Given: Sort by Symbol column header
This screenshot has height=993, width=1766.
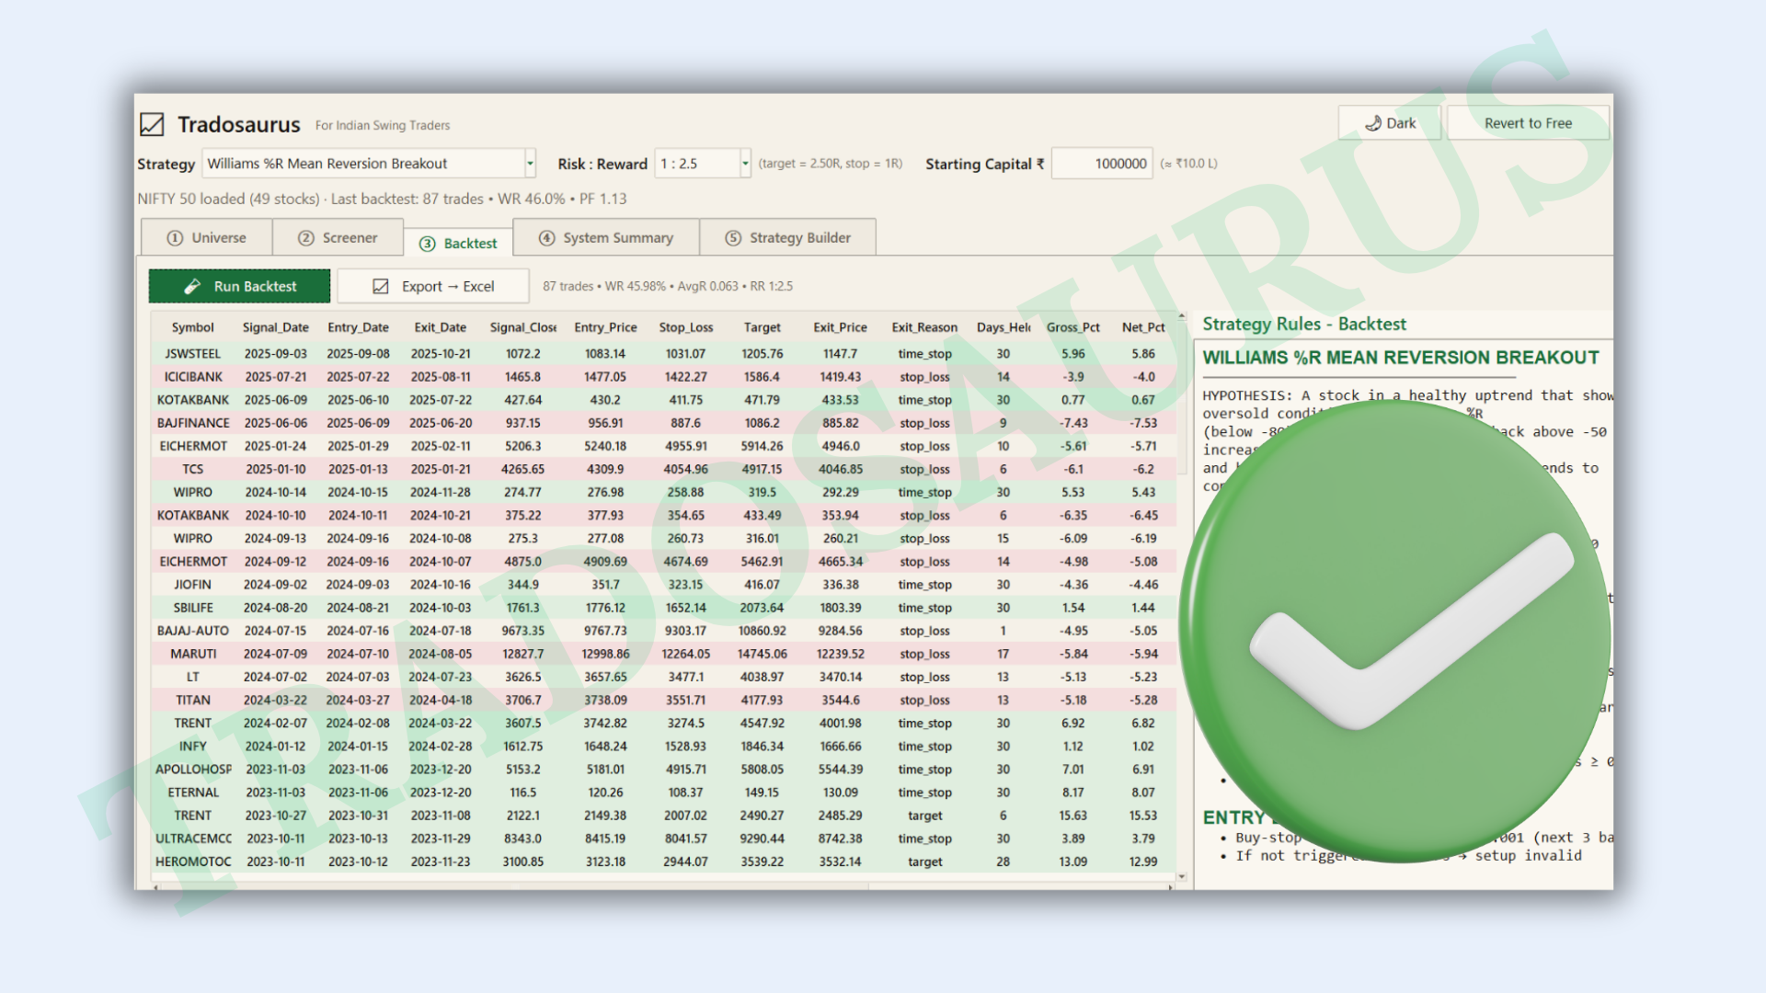Looking at the screenshot, I should 192,327.
